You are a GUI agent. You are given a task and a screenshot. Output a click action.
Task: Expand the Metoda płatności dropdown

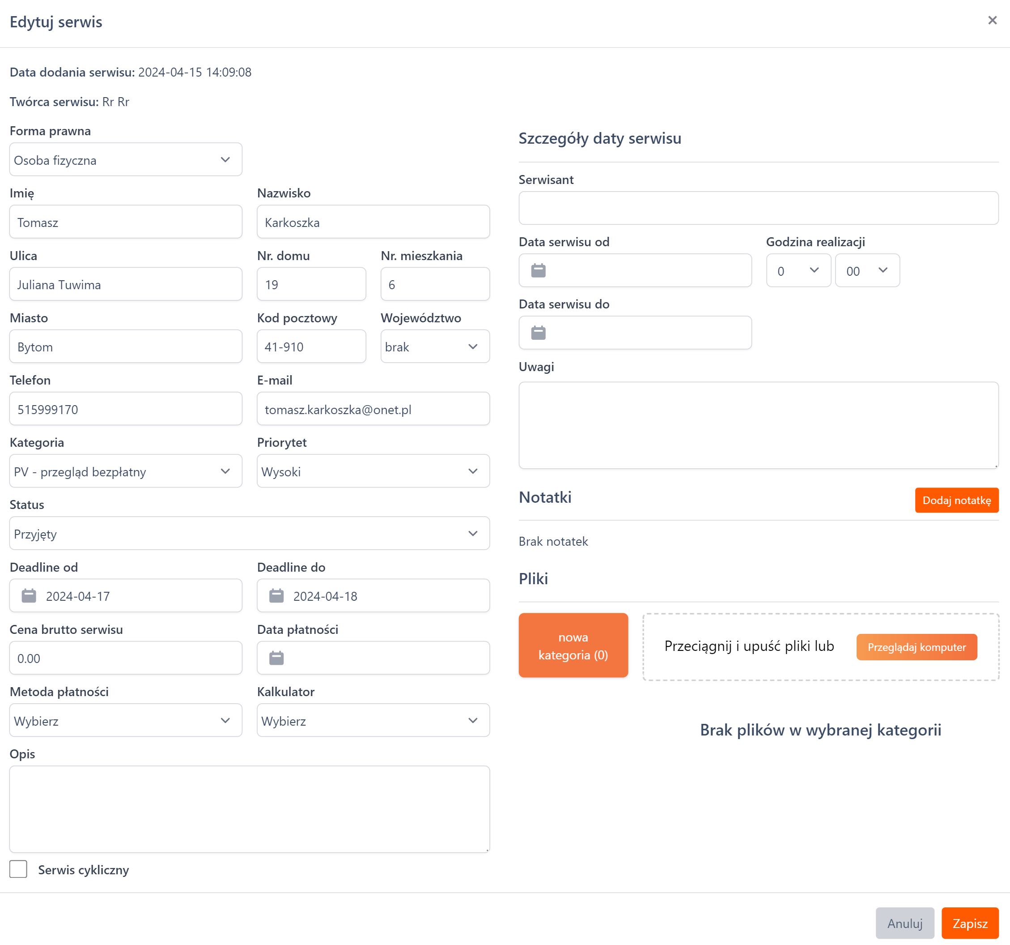[126, 720]
